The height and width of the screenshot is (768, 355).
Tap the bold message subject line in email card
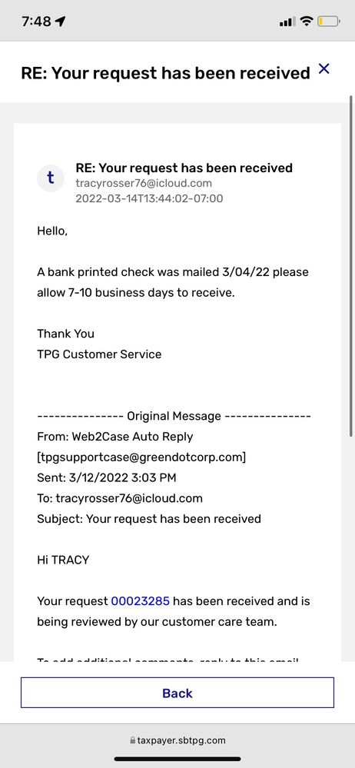[x=184, y=168]
